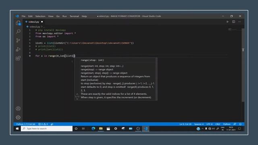The width and height of the screenshot is (258, 145).
Task: Click errors and warnings count in status bar
Action: click(43, 124)
